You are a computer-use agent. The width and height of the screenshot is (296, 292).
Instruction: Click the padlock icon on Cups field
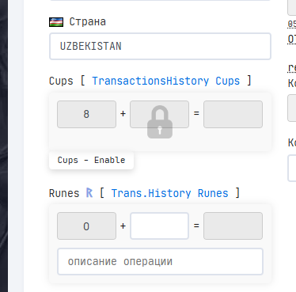point(160,122)
